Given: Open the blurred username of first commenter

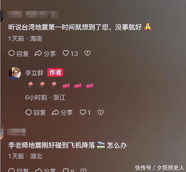Looking at the screenshot, I should point(33,14).
